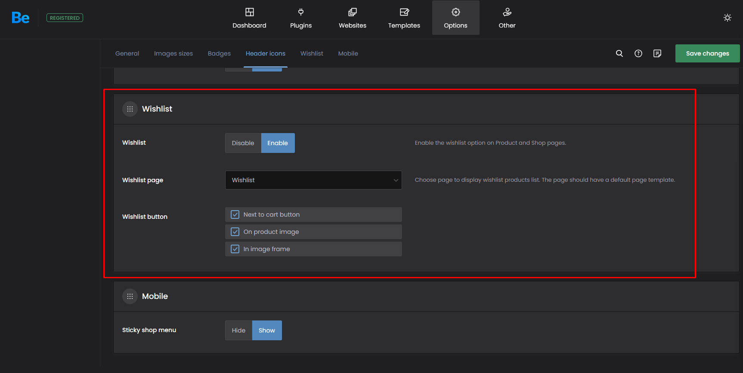
Task: Open the options search icon
Action: point(619,53)
